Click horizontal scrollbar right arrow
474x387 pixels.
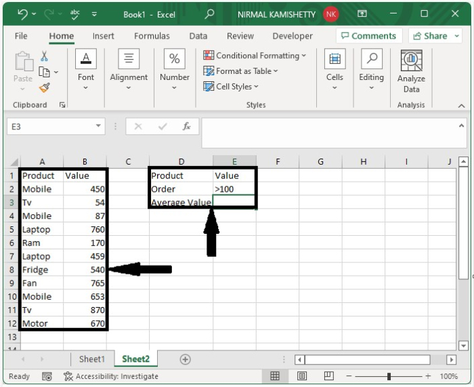[451, 360]
